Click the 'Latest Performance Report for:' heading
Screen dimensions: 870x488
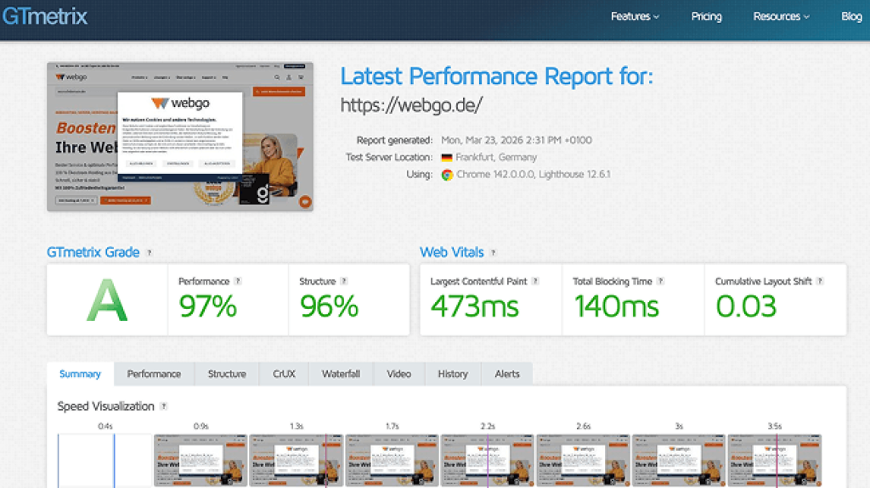pos(496,76)
